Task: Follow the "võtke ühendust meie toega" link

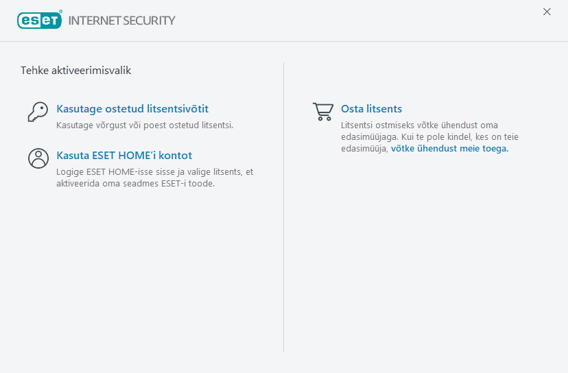Action: tap(449, 148)
